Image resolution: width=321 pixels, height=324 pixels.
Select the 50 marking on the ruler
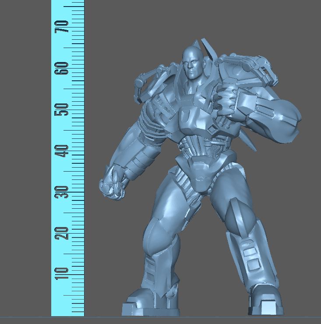tap(62, 110)
